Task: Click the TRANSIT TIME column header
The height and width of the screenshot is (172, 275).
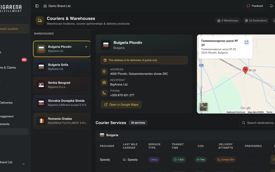Action: click(177, 146)
